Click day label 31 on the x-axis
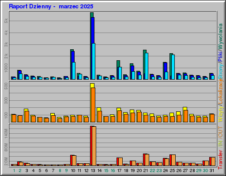This screenshot has width=226, height=176. [212, 171]
